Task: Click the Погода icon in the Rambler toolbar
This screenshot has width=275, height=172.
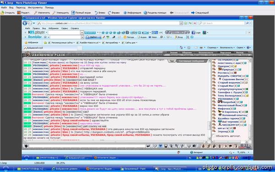Action: click(x=128, y=37)
